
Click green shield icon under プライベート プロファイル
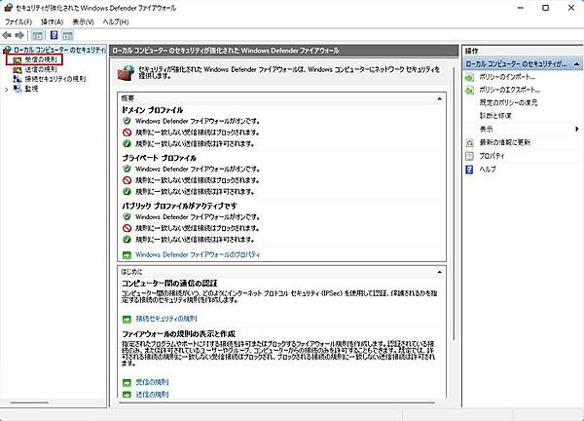point(127,169)
